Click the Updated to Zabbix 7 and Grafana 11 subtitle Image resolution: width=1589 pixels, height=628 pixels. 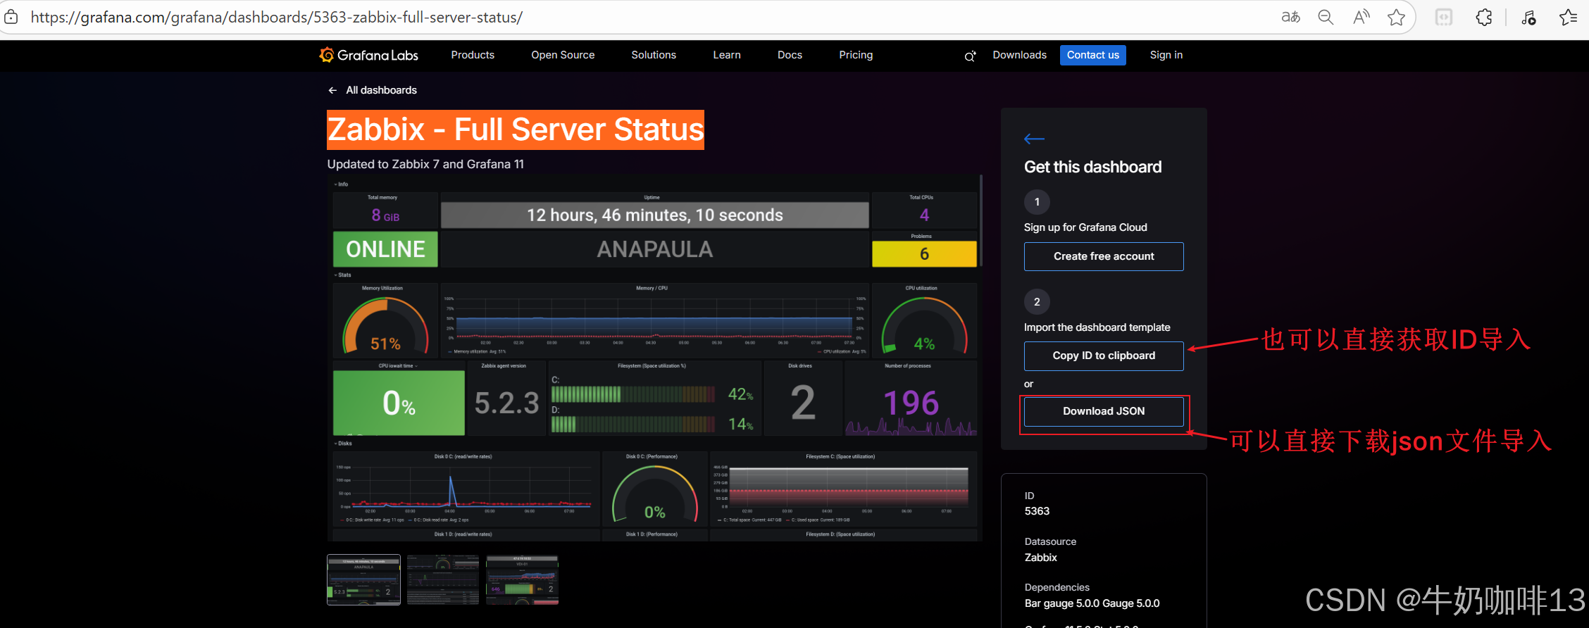pos(425,164)
